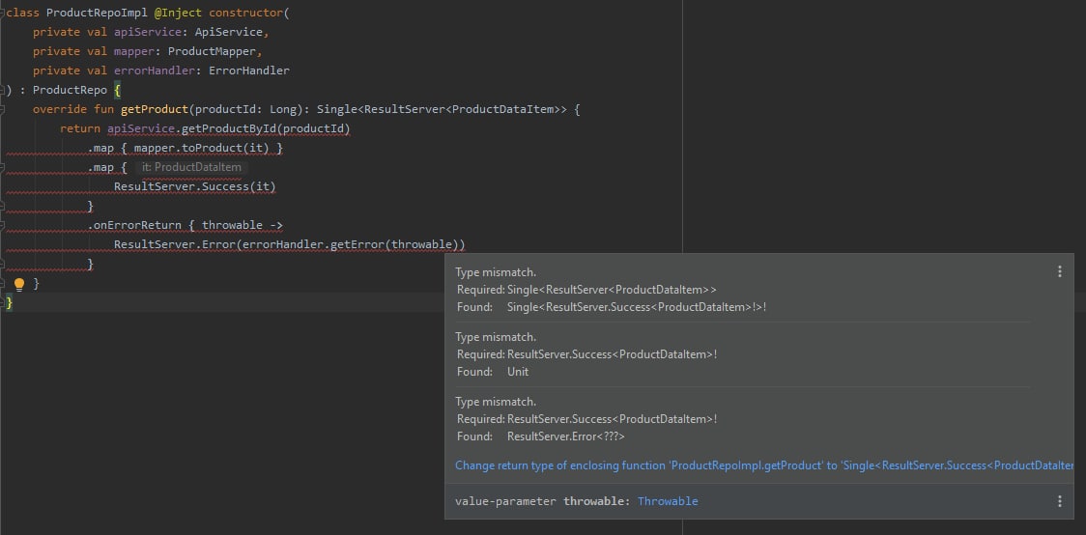1086x535 pixels.
Task: Click the @Inject annotation
Action: pyautogui.click(x=178, y=13)
